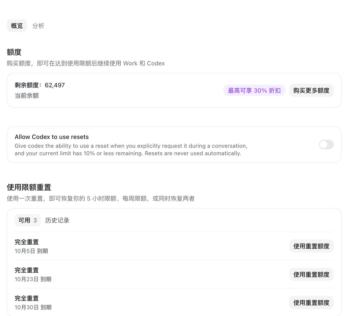Click the 10月30日 到期 text
The height and width of the screenshot is (316, 350).
33,307
